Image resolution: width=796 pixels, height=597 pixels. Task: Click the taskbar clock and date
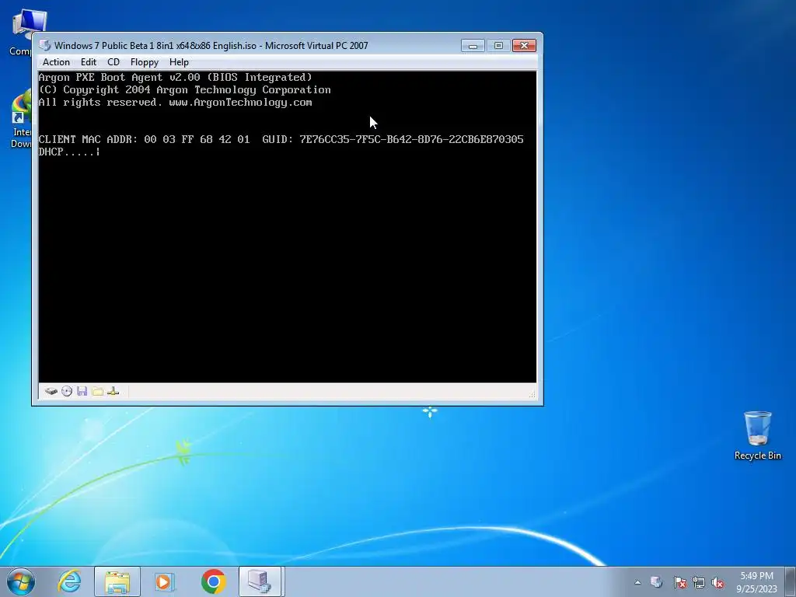[x=756, y=582]
